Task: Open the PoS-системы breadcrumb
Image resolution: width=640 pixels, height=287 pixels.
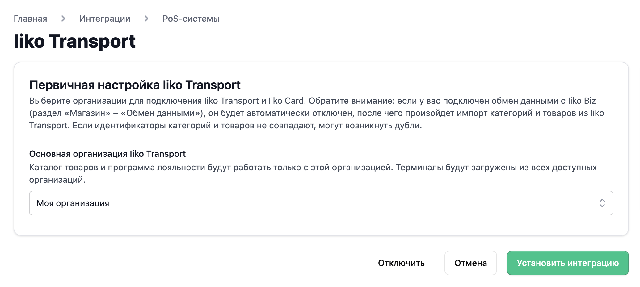Action: 191,19
